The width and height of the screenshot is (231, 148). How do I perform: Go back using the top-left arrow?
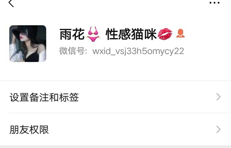pos(11,3)
